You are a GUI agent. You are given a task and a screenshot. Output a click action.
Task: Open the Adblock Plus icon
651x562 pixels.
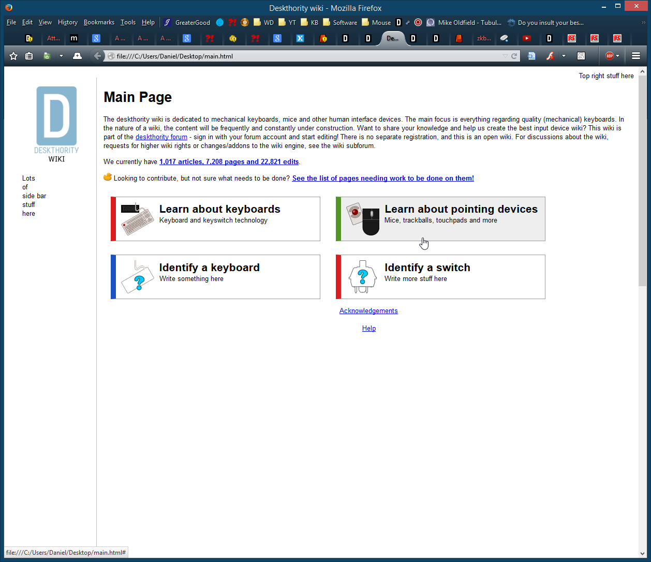(x=610, y=56)
